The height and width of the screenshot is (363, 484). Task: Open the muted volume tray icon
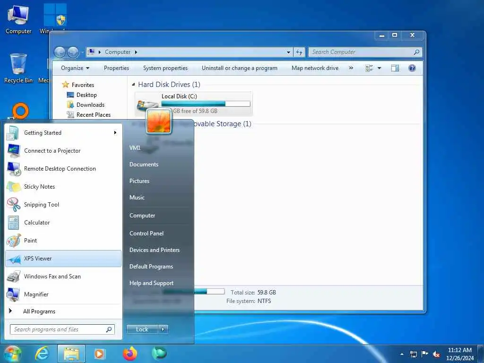[436, 354]
